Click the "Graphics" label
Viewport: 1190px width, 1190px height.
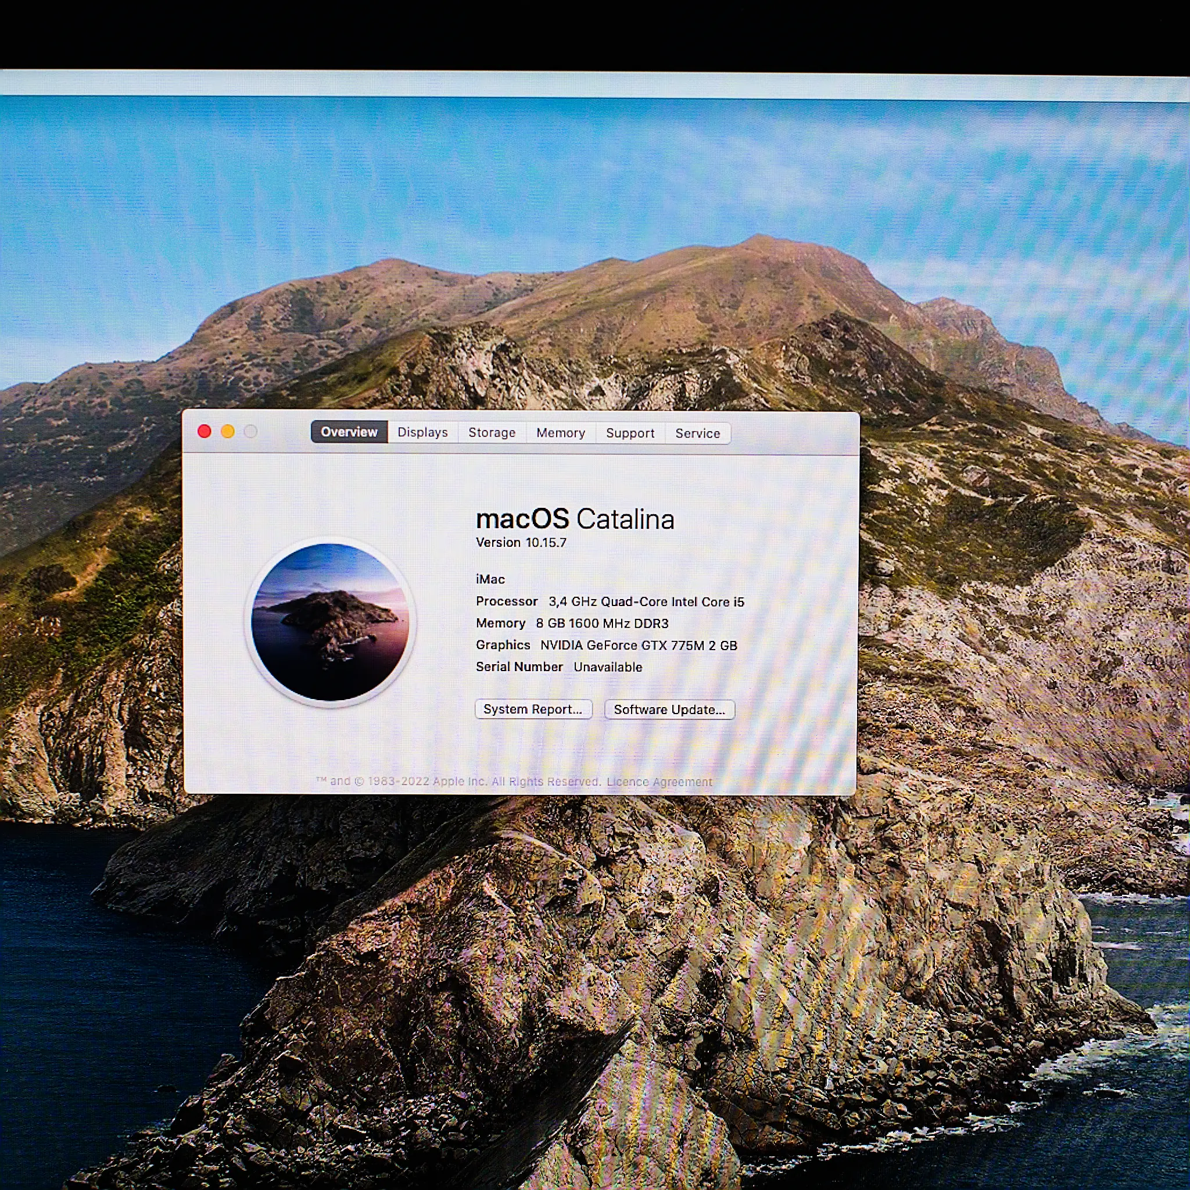point(503,645)
